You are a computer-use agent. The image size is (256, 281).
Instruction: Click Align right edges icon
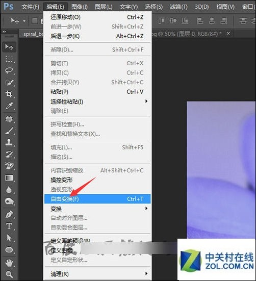(224, 21)
